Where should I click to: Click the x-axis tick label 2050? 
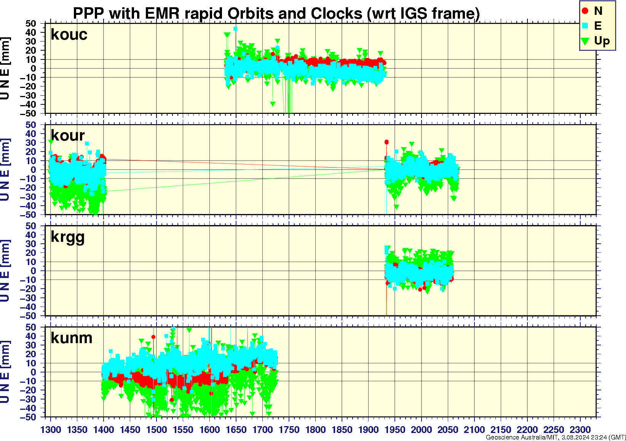click(x=448, y=430)
